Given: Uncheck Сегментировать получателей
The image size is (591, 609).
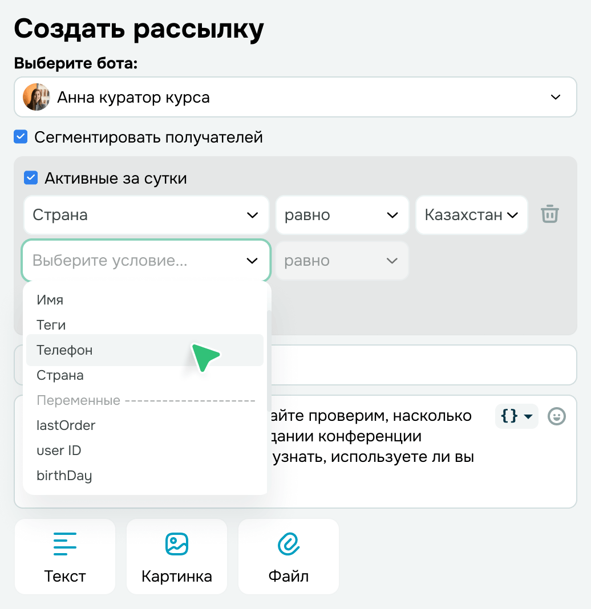Looking at the screenshot, I should [20, 137].
